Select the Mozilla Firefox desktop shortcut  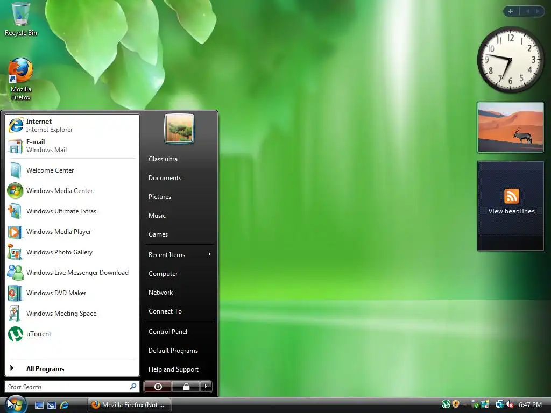point(21,80)
